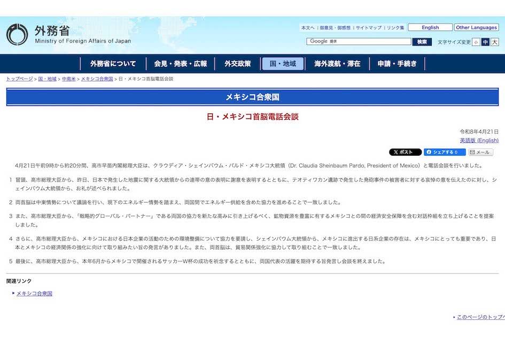Open the 外務省について menu
505x337 pixels.
(x=113, y=63)
